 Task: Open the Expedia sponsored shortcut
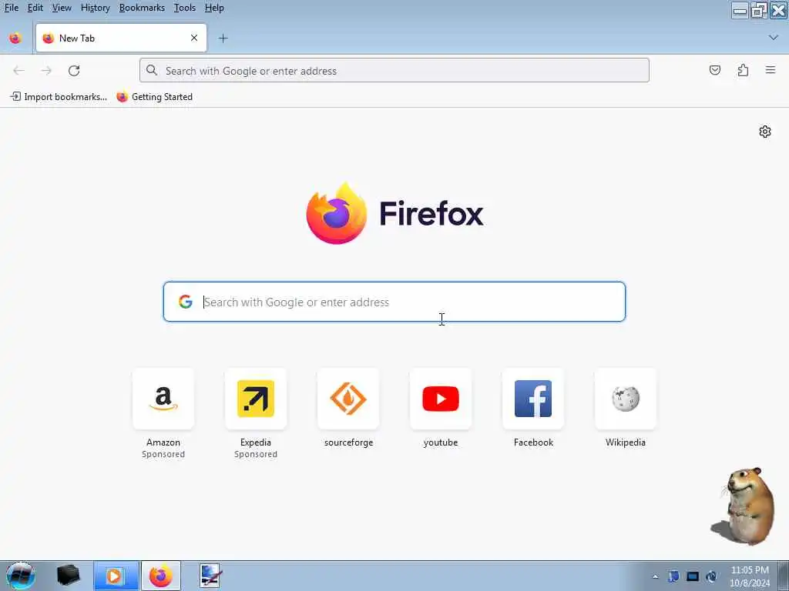(x=256, y=399)
